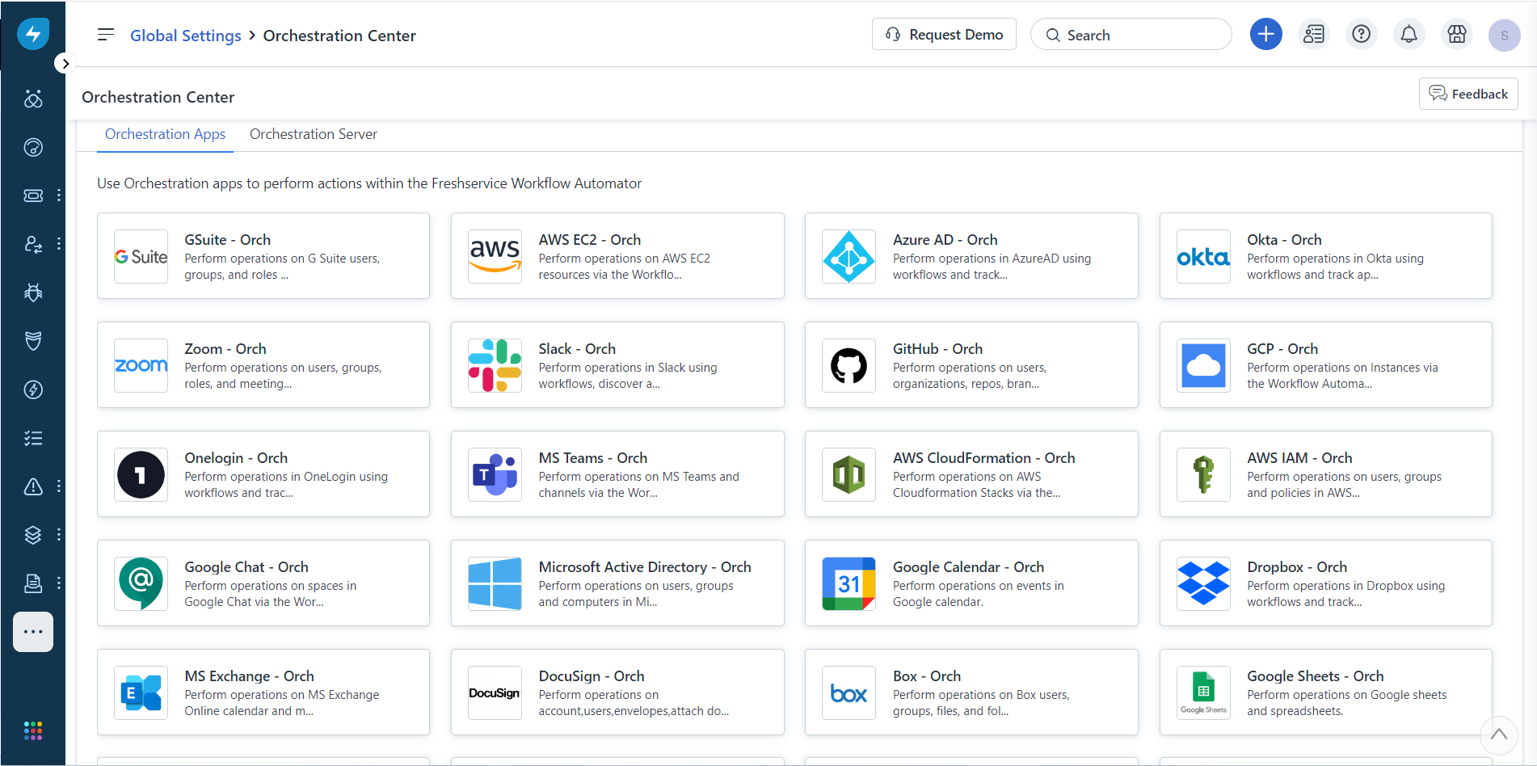Expand submenu dots beside layers icon
The height and width of the screenshot is (766, 1537).
(59, 535)
